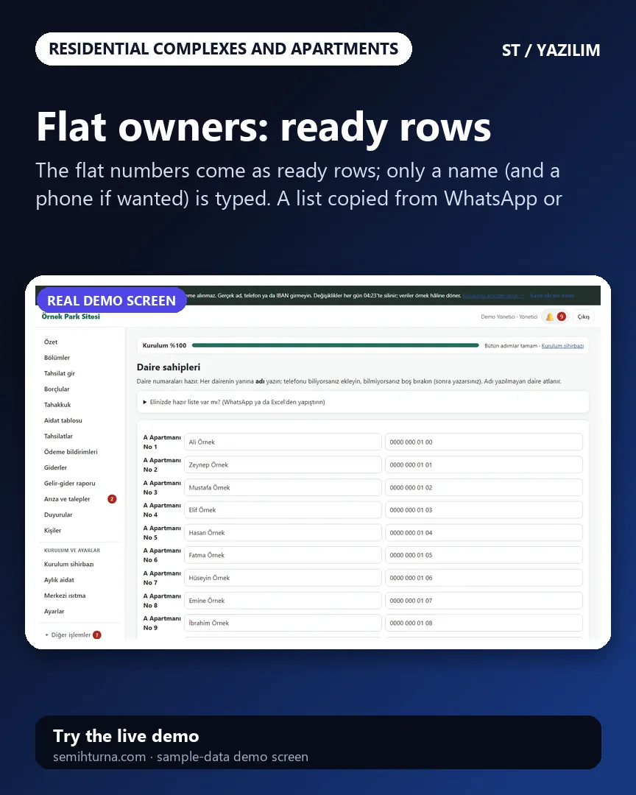Go to Giderler in the sidebar
The height and width of the screenshot is (795, 636).
[55, 468]
